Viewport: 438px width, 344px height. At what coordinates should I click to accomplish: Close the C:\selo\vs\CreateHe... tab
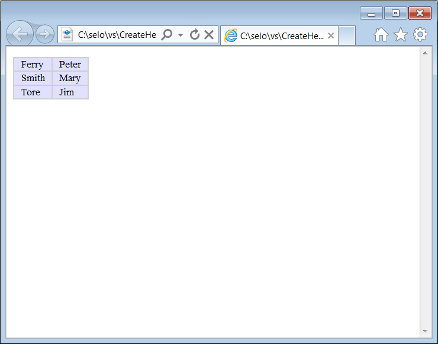click(331, 36)
